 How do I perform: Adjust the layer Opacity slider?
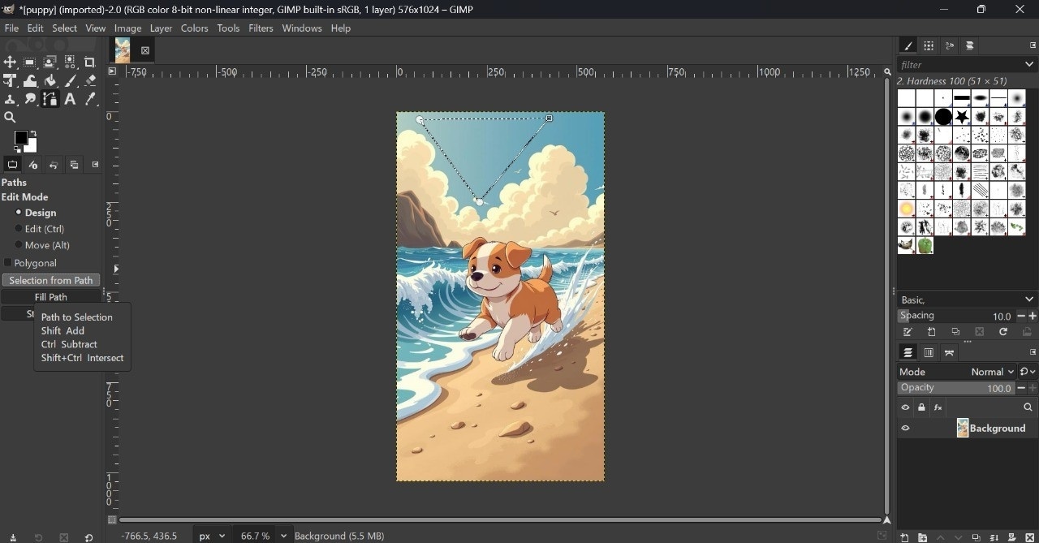(956, 388)
